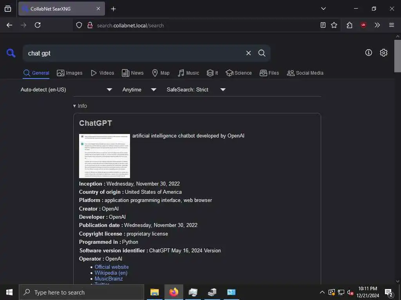401x300 pixels.
Task: Click the browser forward arrow
Action: (x=23, y=25)
